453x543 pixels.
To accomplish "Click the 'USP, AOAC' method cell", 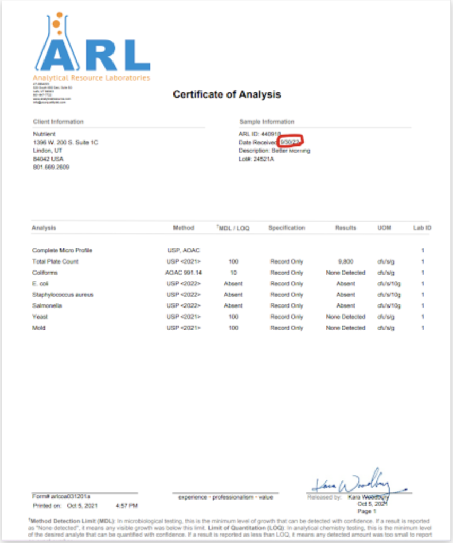I will [184, 250].
